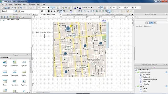Select the Button widget
Screen dimensions: 168x94
click(24, 73)
